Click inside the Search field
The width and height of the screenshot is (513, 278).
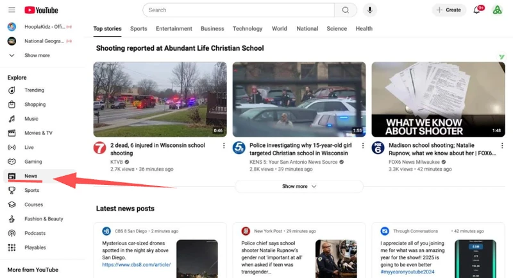[x=239, y=10]
